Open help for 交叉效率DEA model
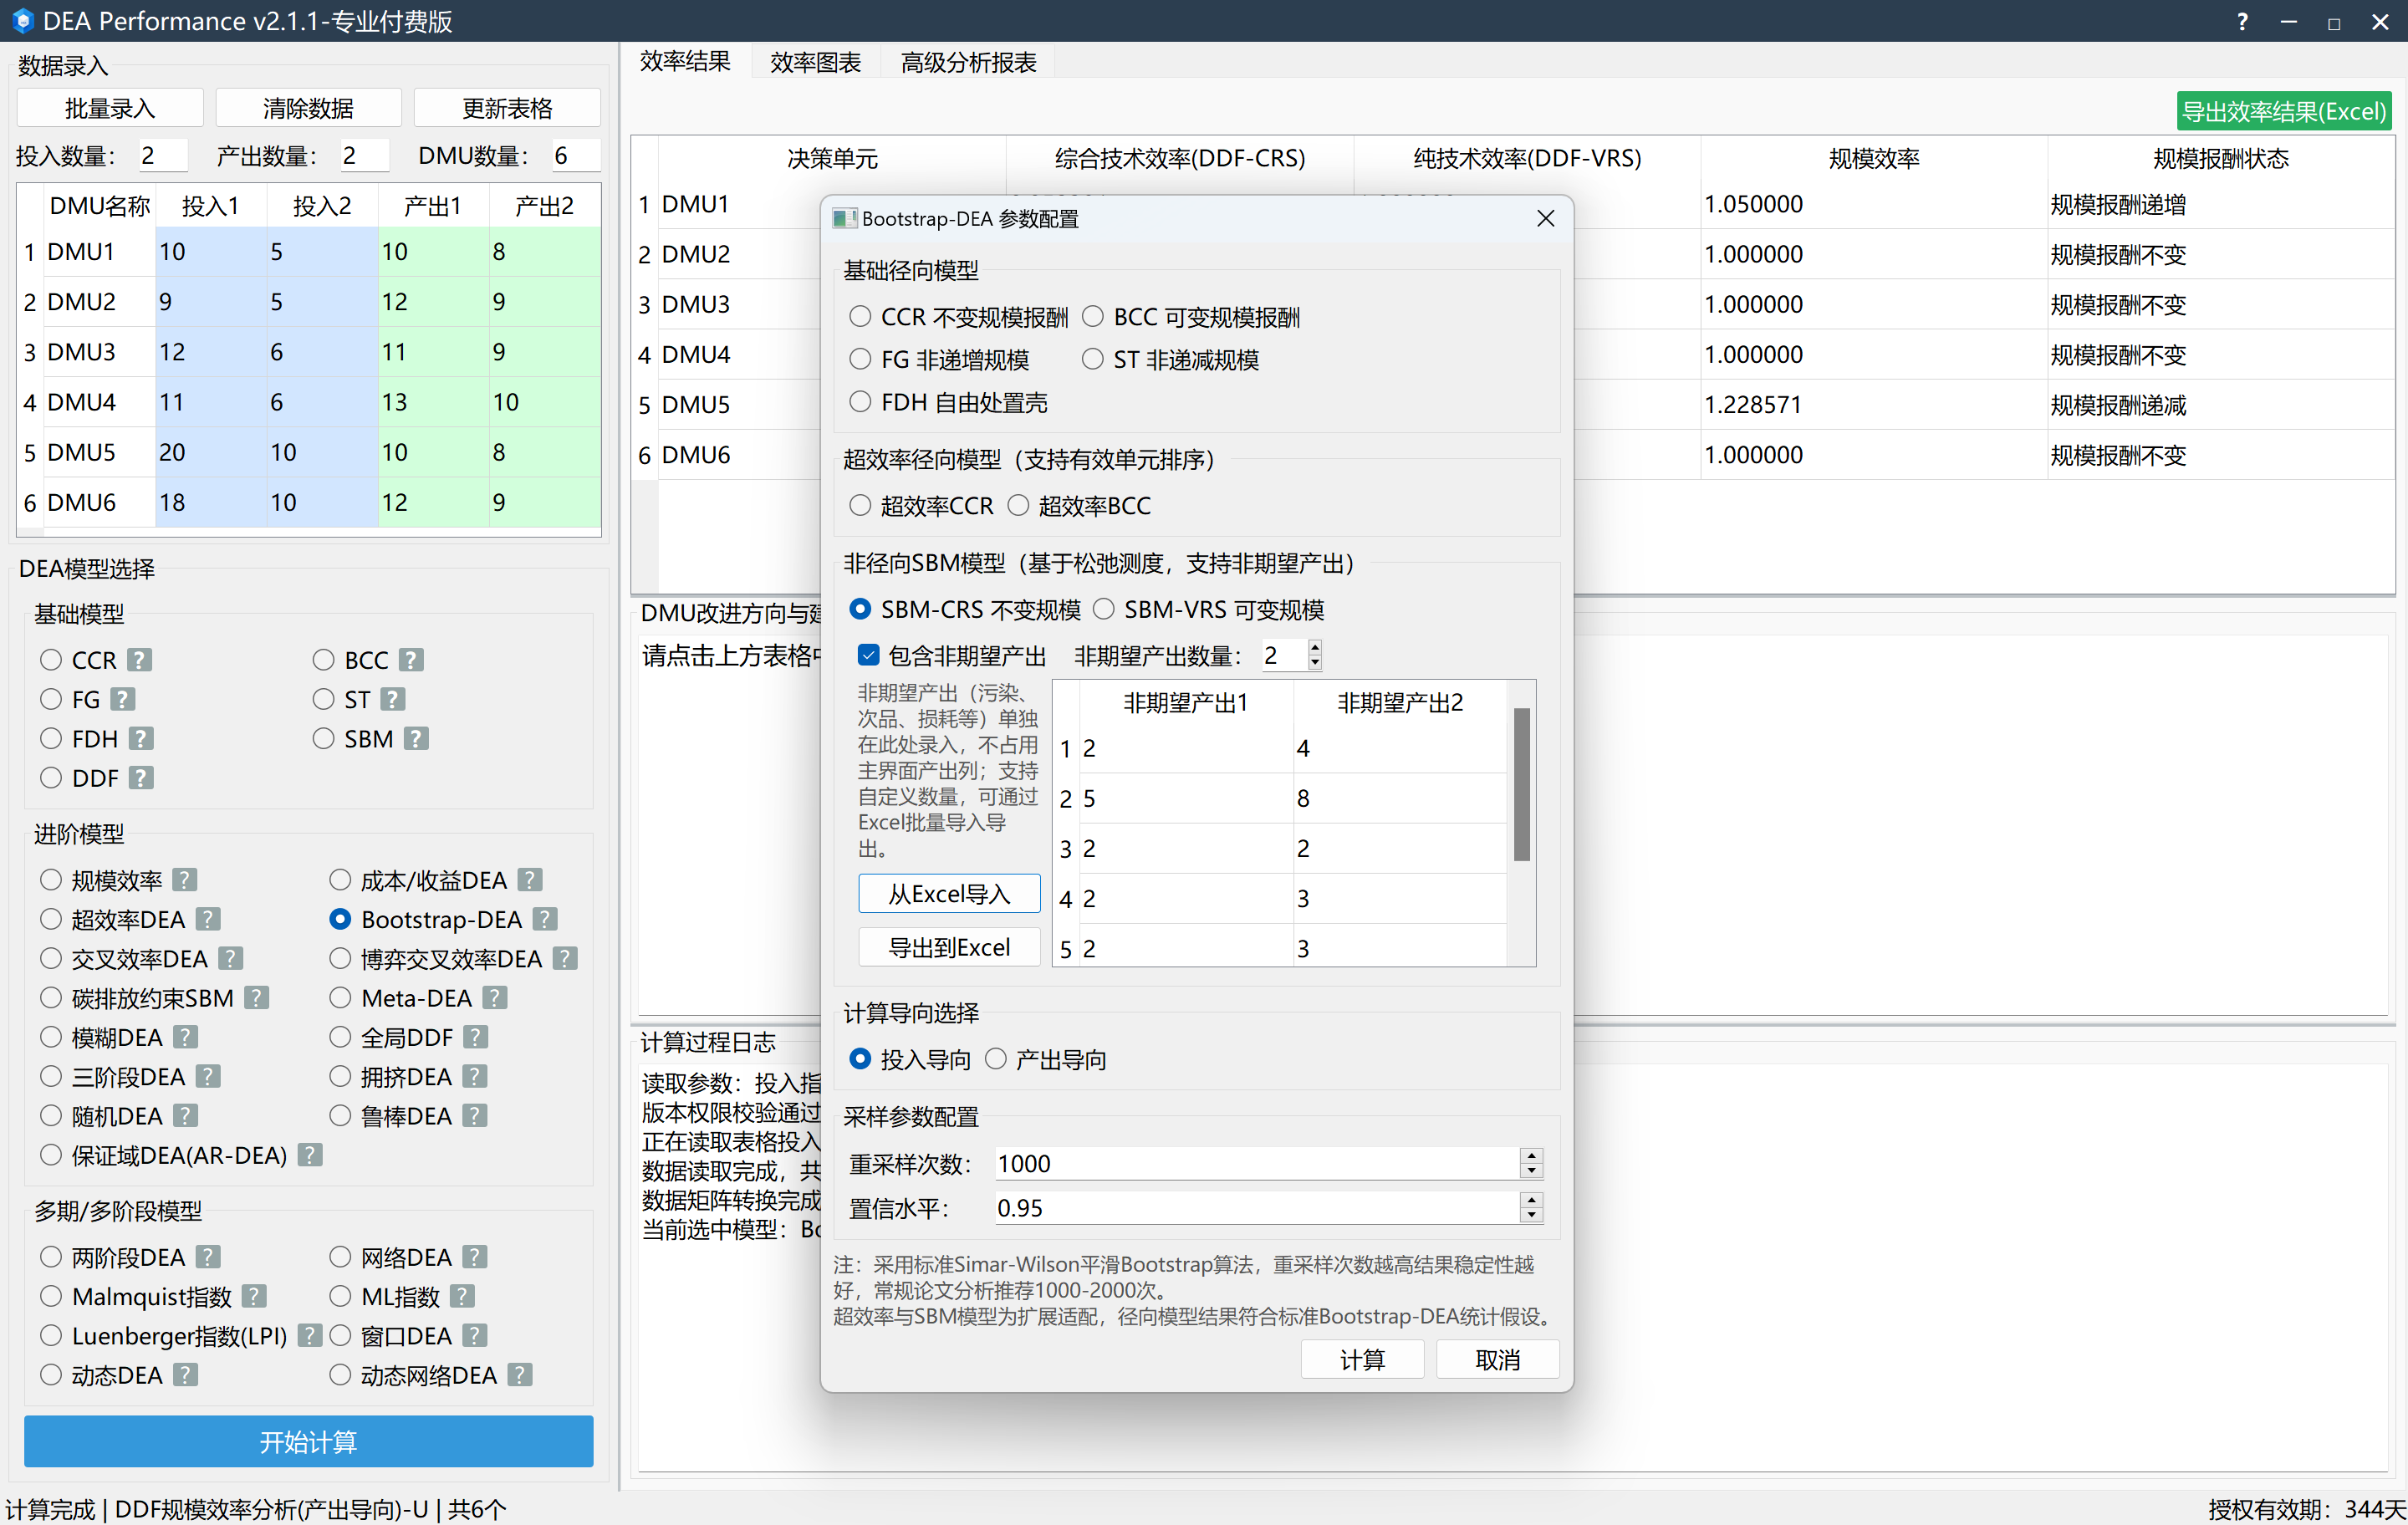The image size is (2408, 1525). 231,958
